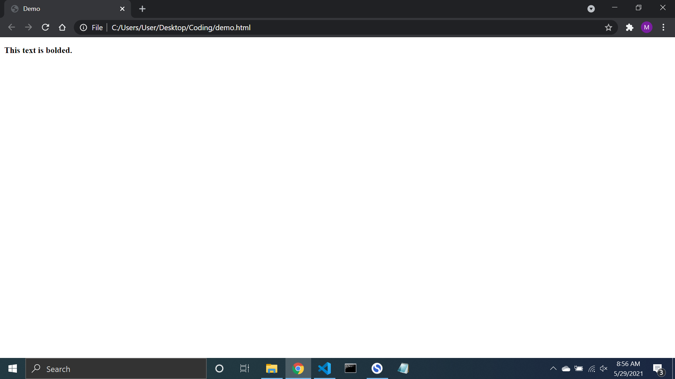Click the Windows Start button
The height and width of the screenshot is (379, 675).
(x=13, y=369)
